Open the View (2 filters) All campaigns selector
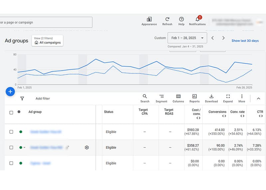The width and height of the screenshot is (266, 190). pyautogui.click(x=47, y=41)
